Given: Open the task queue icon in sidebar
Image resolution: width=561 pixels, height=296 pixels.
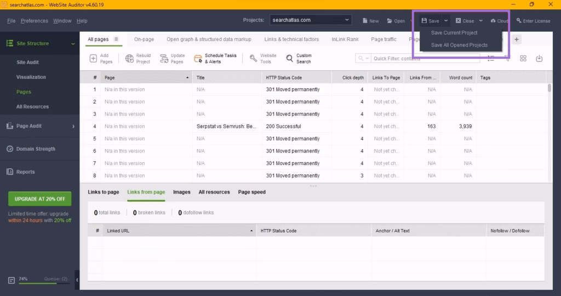Looking at the screenshot, I should tap(12, 280).
